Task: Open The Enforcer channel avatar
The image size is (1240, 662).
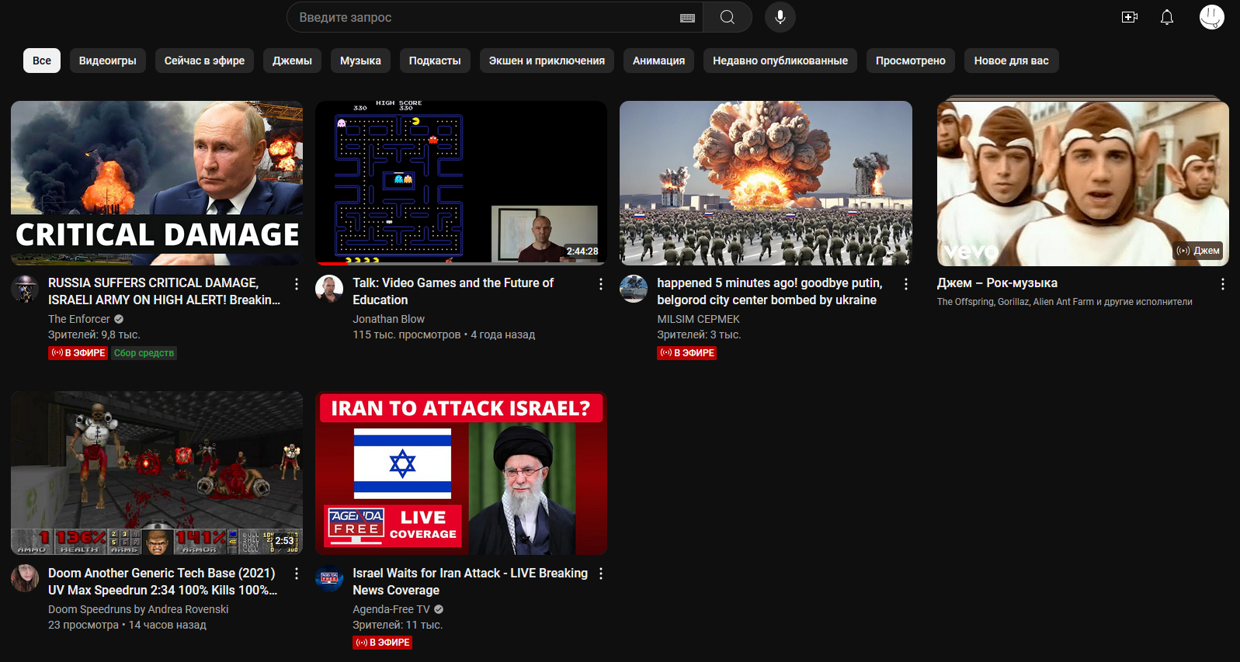Action: tap(25, 289)
